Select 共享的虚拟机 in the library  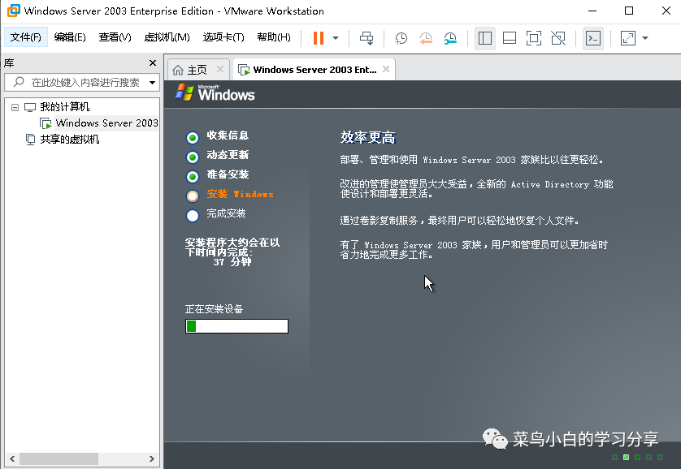(x=70, y=140)
